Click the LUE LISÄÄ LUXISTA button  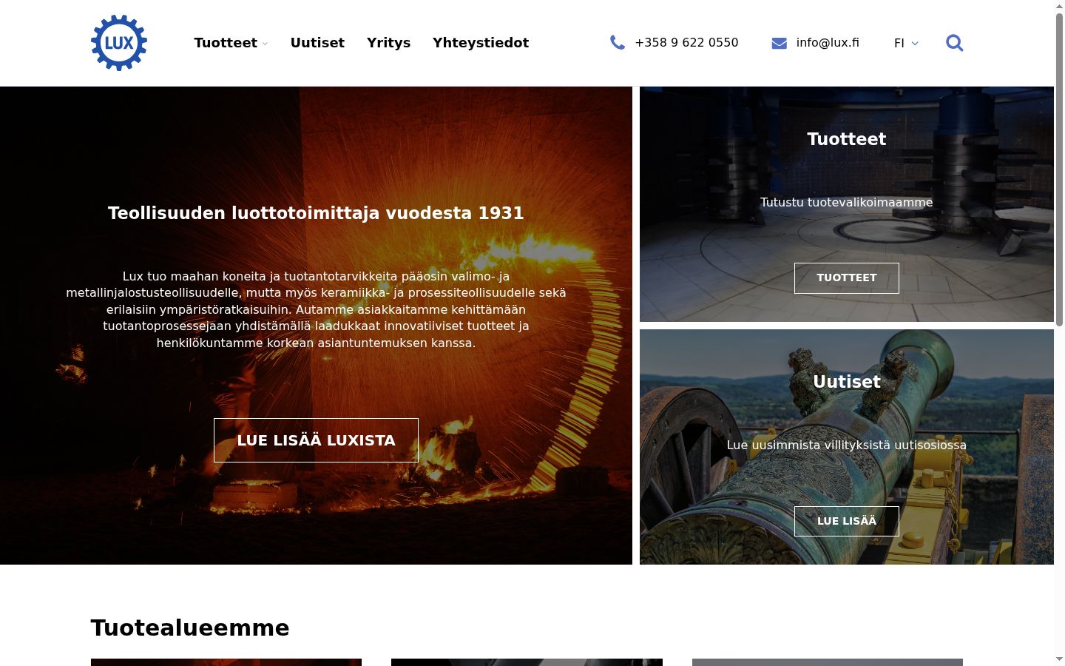point(316,440)
